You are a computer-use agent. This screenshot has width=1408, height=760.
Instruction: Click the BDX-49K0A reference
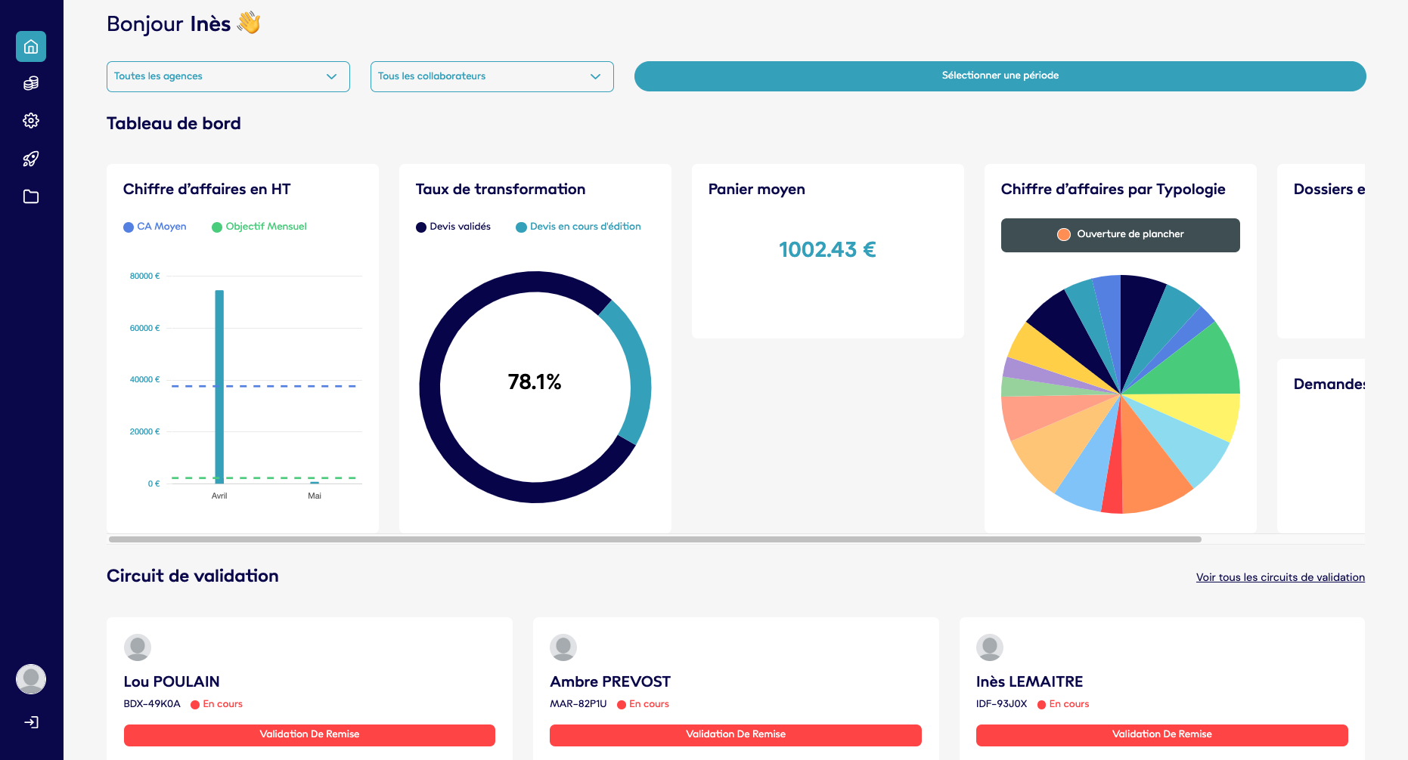[x=152, y=704]
